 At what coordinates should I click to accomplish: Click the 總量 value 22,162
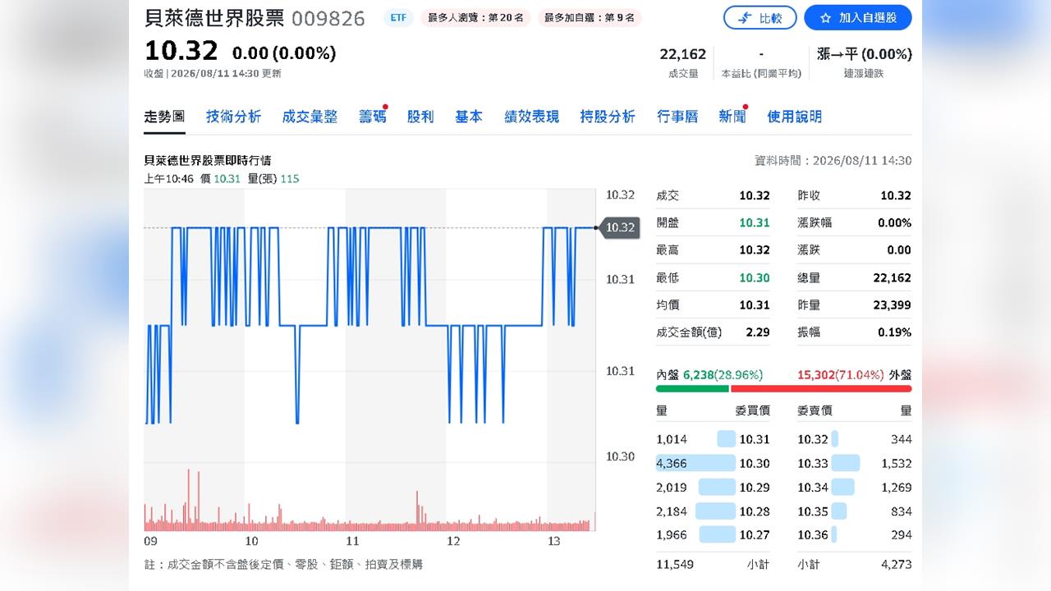pos(892,277)
